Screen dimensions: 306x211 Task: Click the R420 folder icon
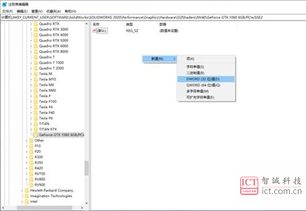click(31, 168)
